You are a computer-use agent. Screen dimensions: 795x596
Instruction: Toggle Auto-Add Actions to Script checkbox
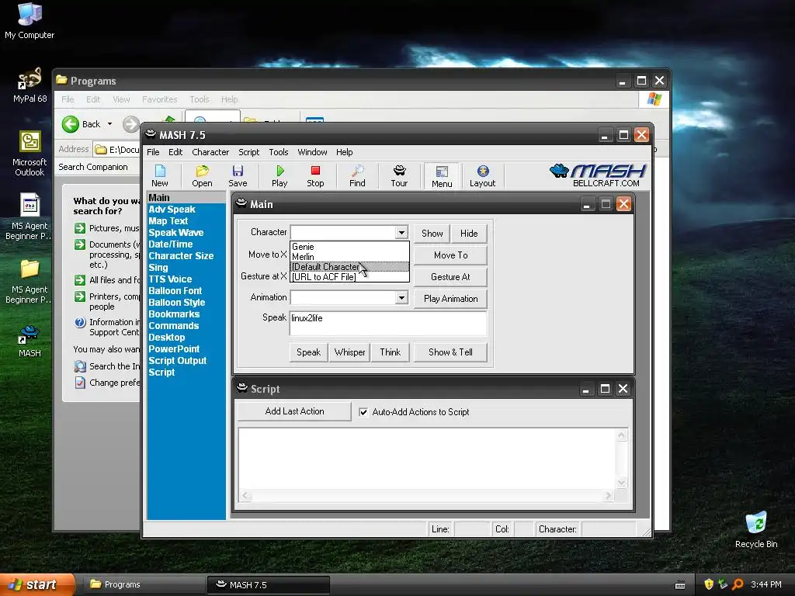[363, 412]
